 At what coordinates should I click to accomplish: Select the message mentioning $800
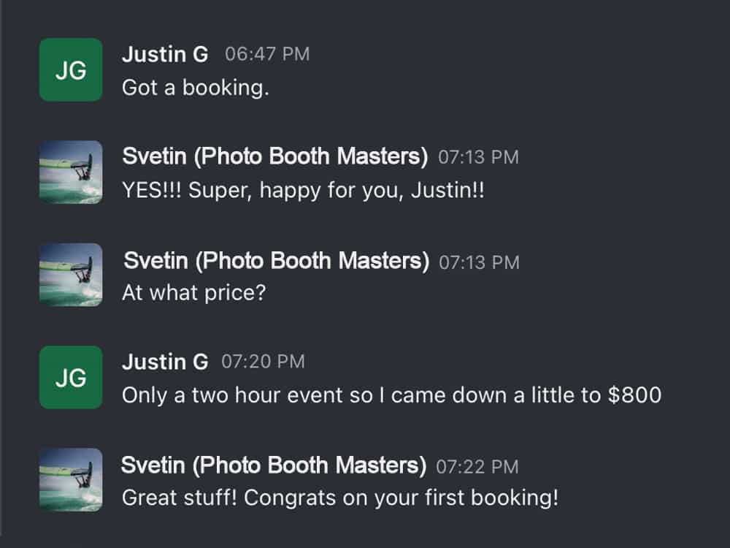(391, 395)
